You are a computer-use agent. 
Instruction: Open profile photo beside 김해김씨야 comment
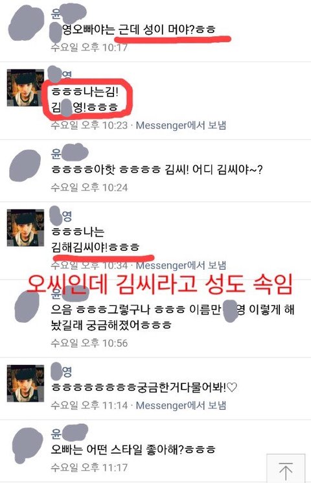tap(25, 228)
